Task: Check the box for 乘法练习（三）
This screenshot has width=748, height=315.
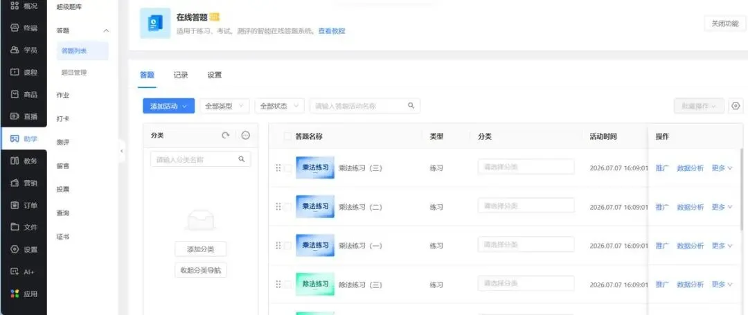Action: point(288,168)
